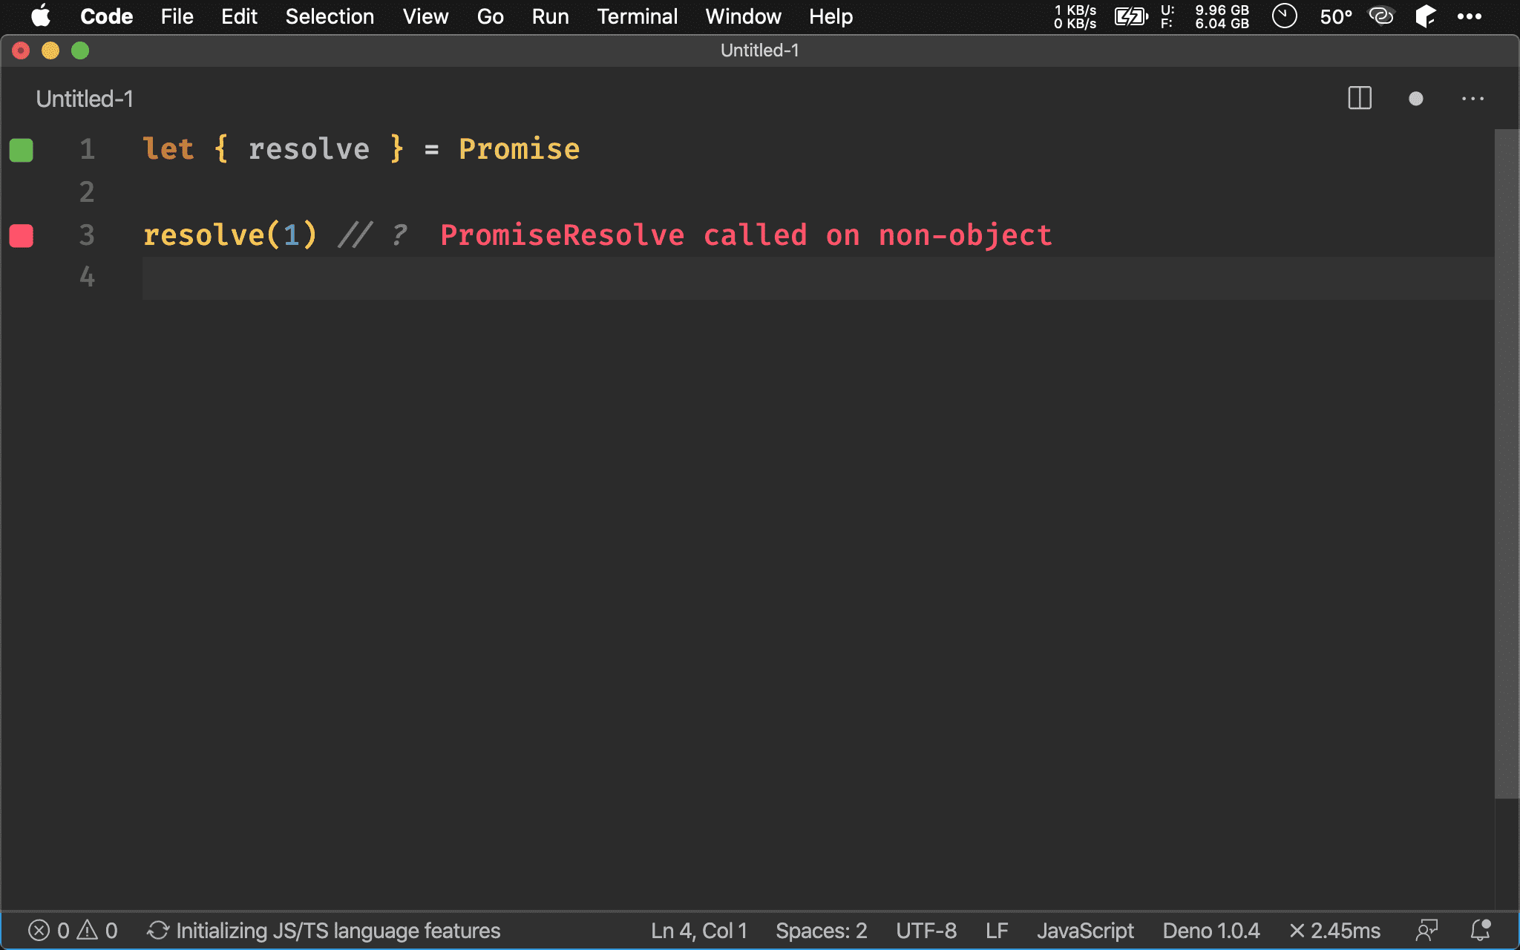The width and height of the screenshot is (1520, 950).
Task: Click the Deno 1.0.4 status item
Action: pyautogui.click(x=1211, y=930)
